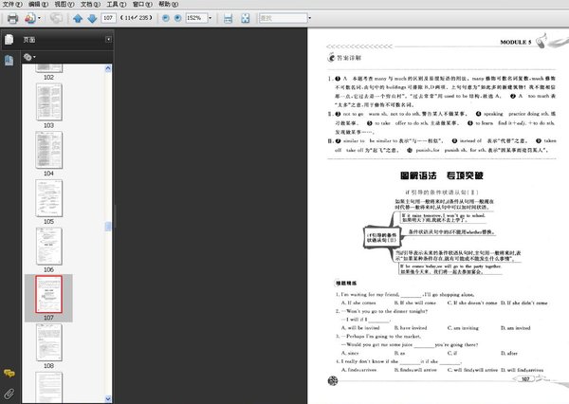Select page thumbnail 106
The height and width of the screenshot is (404, 569).
[49, 247]
